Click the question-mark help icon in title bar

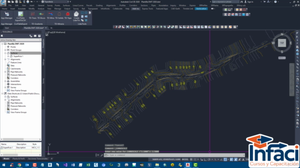tap(275, 2)
